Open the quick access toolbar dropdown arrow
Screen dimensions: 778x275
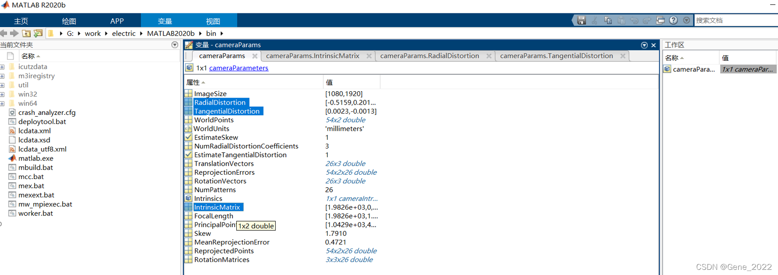tap(687, 20)
